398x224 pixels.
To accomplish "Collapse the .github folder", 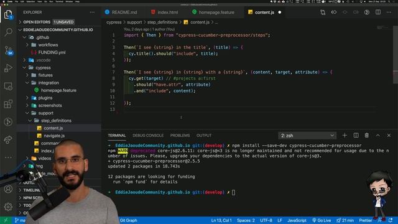I will click(x=24, y=37).
